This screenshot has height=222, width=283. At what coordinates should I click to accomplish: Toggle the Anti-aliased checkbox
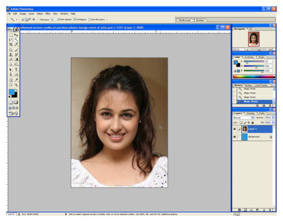click(58, 19)
